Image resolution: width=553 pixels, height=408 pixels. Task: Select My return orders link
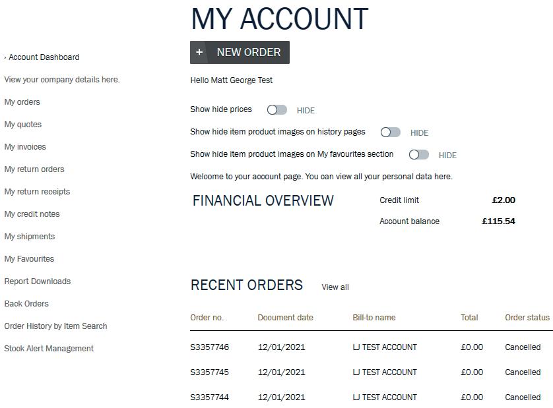(x=34, y=169)
